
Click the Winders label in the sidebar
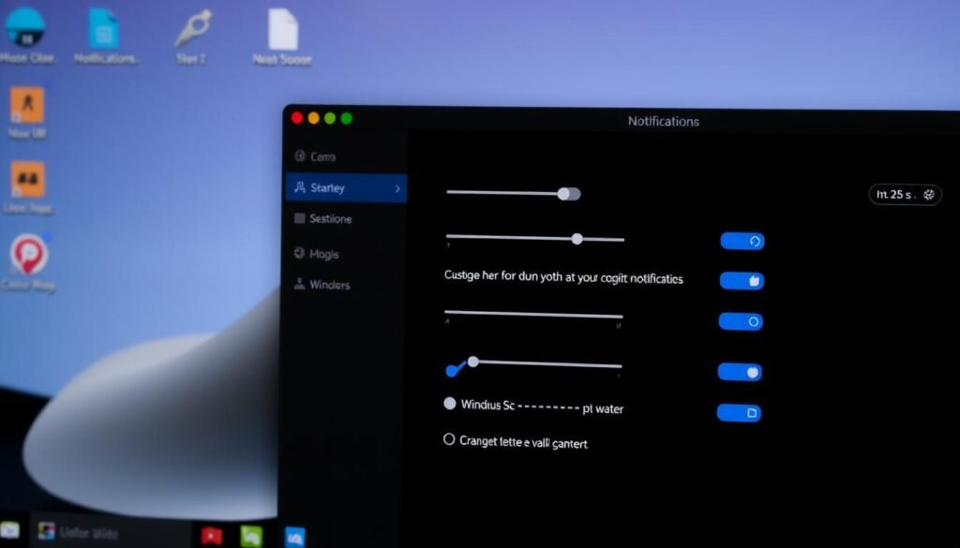coord(330,285)
